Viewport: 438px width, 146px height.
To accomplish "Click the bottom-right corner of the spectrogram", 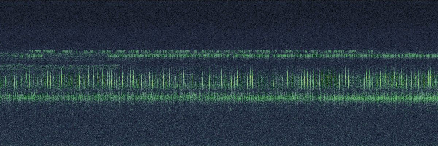I will tap(435, 143).
